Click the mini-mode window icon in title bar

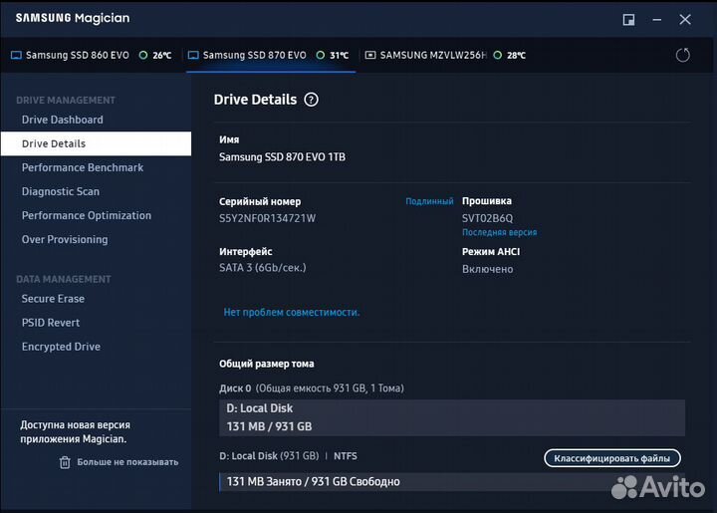point(628,20)
